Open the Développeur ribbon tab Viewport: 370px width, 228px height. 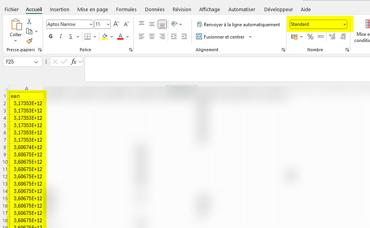pos(278,9)
